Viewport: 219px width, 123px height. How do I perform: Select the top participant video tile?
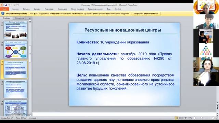pyautogui.click(x=206, y=7)
